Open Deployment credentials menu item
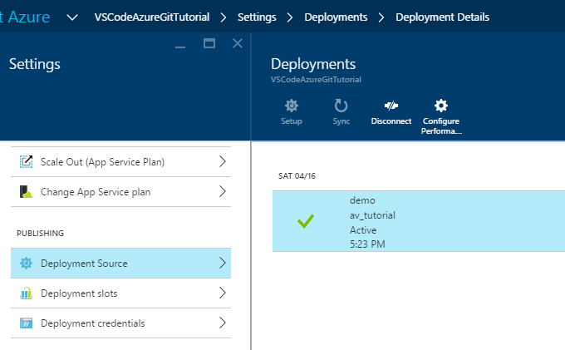The height and width of the screenshot is (350, 565). click(x=120, y=323)
